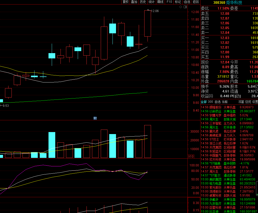Click the 标记 mark button
258x213 pixels.
178,2
